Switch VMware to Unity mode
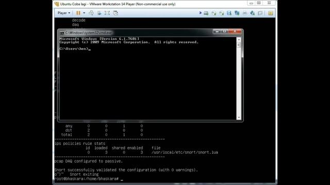The height and width of the screenshot is (185, 330). 115,13
